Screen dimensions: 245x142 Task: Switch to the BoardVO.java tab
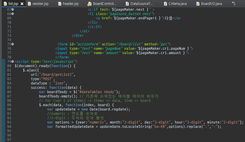tap(209, 3)
